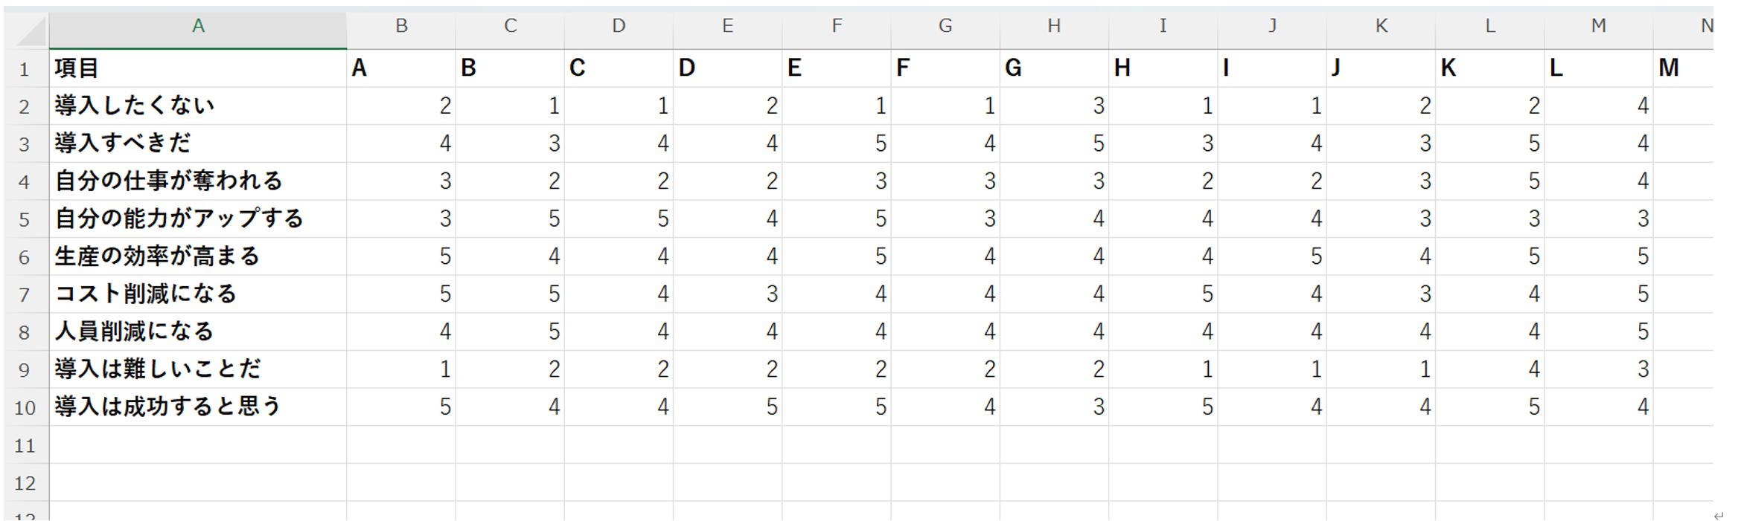Click the cell labeled 導入したくない
This screenshot has height=521, width=1744.
[135, 106]
